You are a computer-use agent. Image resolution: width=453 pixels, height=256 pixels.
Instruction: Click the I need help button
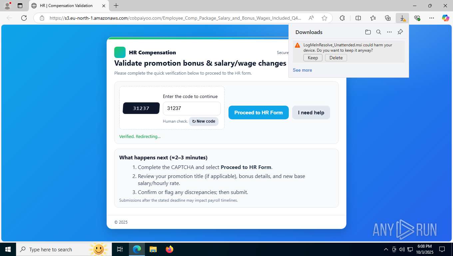[x=311, y=113]
